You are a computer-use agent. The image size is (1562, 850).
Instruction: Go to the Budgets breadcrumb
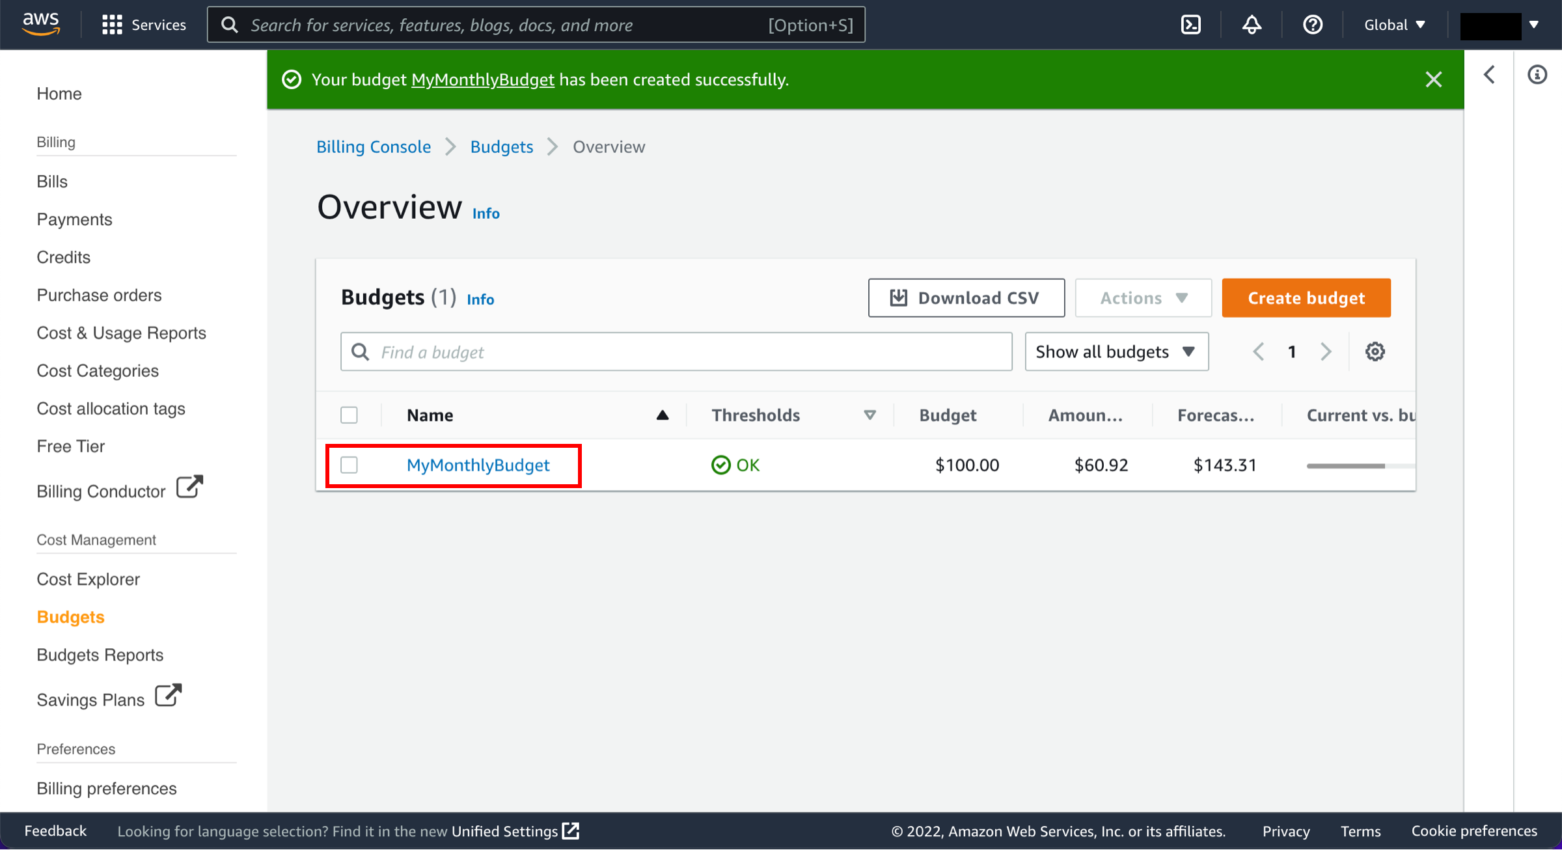click(x=501, y=147)
